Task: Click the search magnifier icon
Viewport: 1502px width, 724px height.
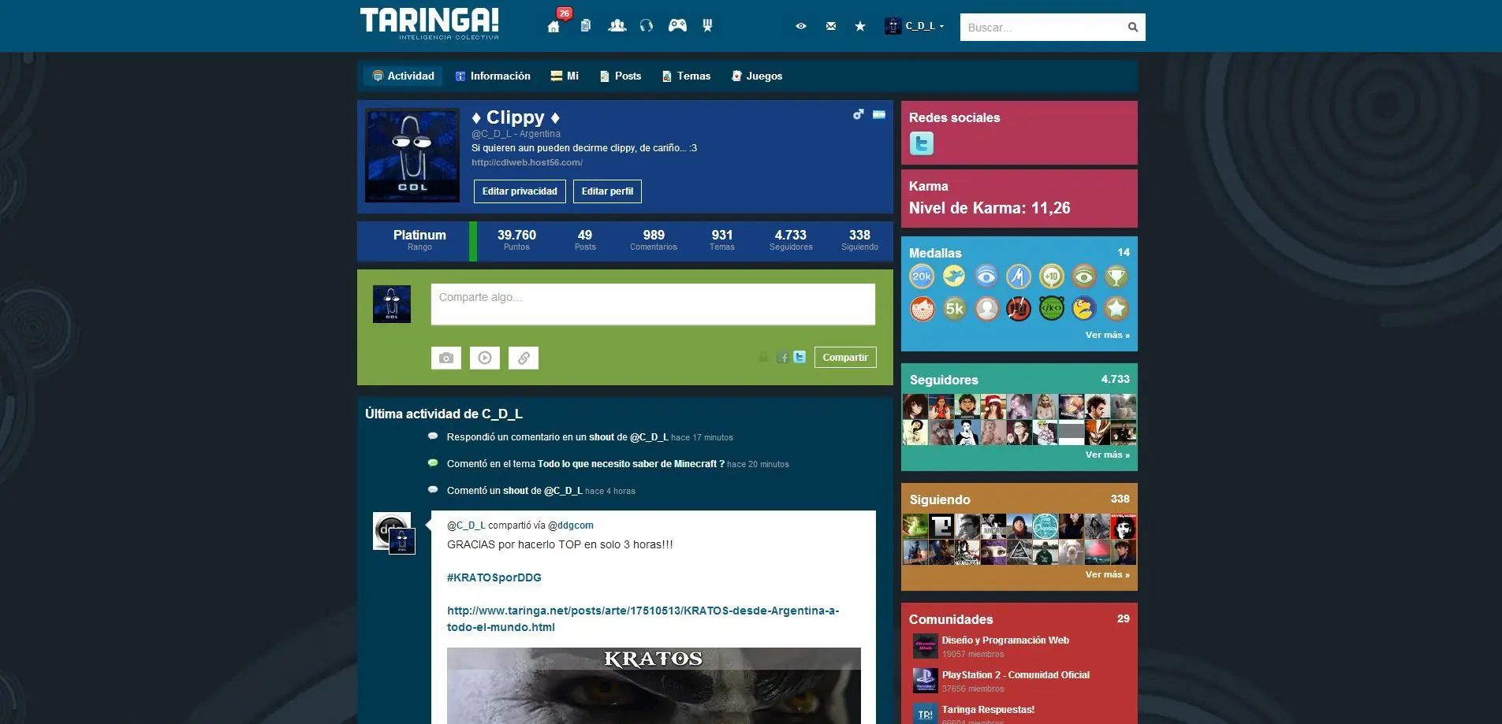Action: tap(1133, 28)
